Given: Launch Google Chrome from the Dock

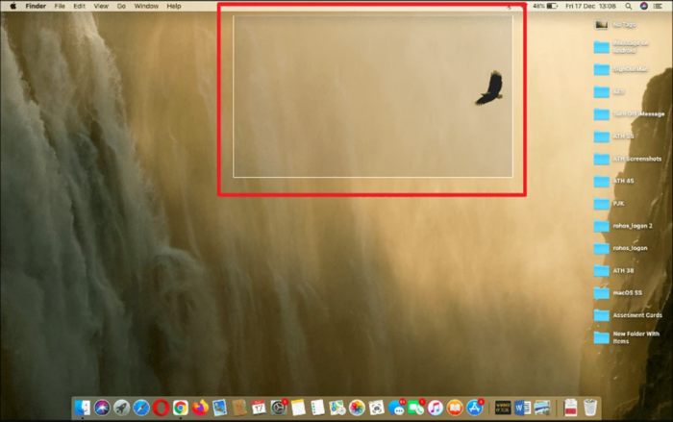Looking at the screenshot, I should click(x=181, y=408).
